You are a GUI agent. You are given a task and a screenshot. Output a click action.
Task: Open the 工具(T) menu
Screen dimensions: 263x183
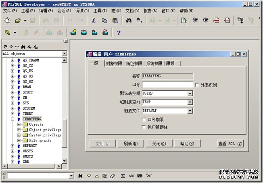(100, 10)
